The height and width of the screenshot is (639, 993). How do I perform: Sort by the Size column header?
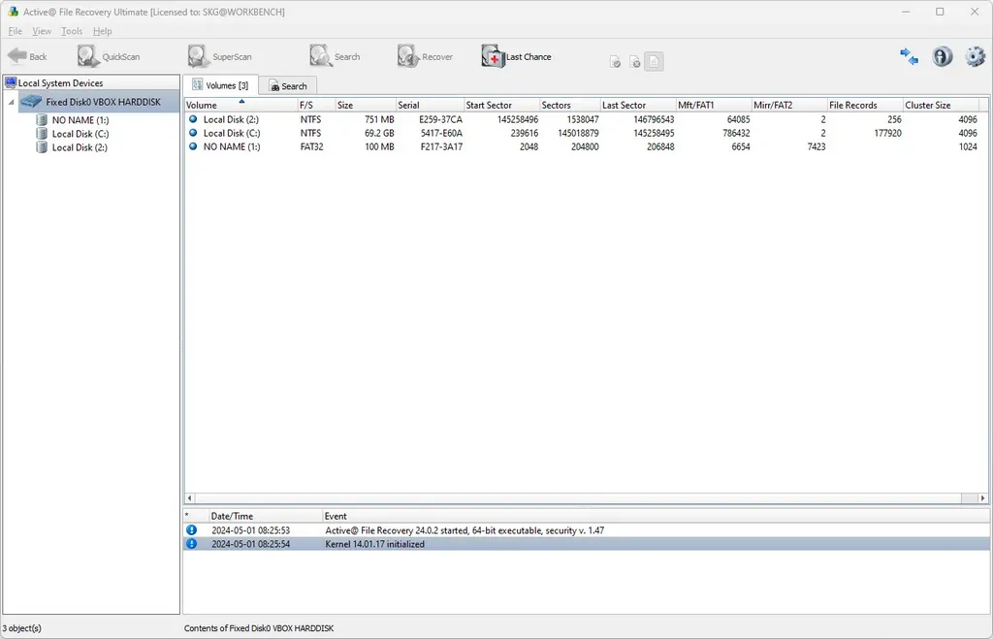[x=366, y=105]
